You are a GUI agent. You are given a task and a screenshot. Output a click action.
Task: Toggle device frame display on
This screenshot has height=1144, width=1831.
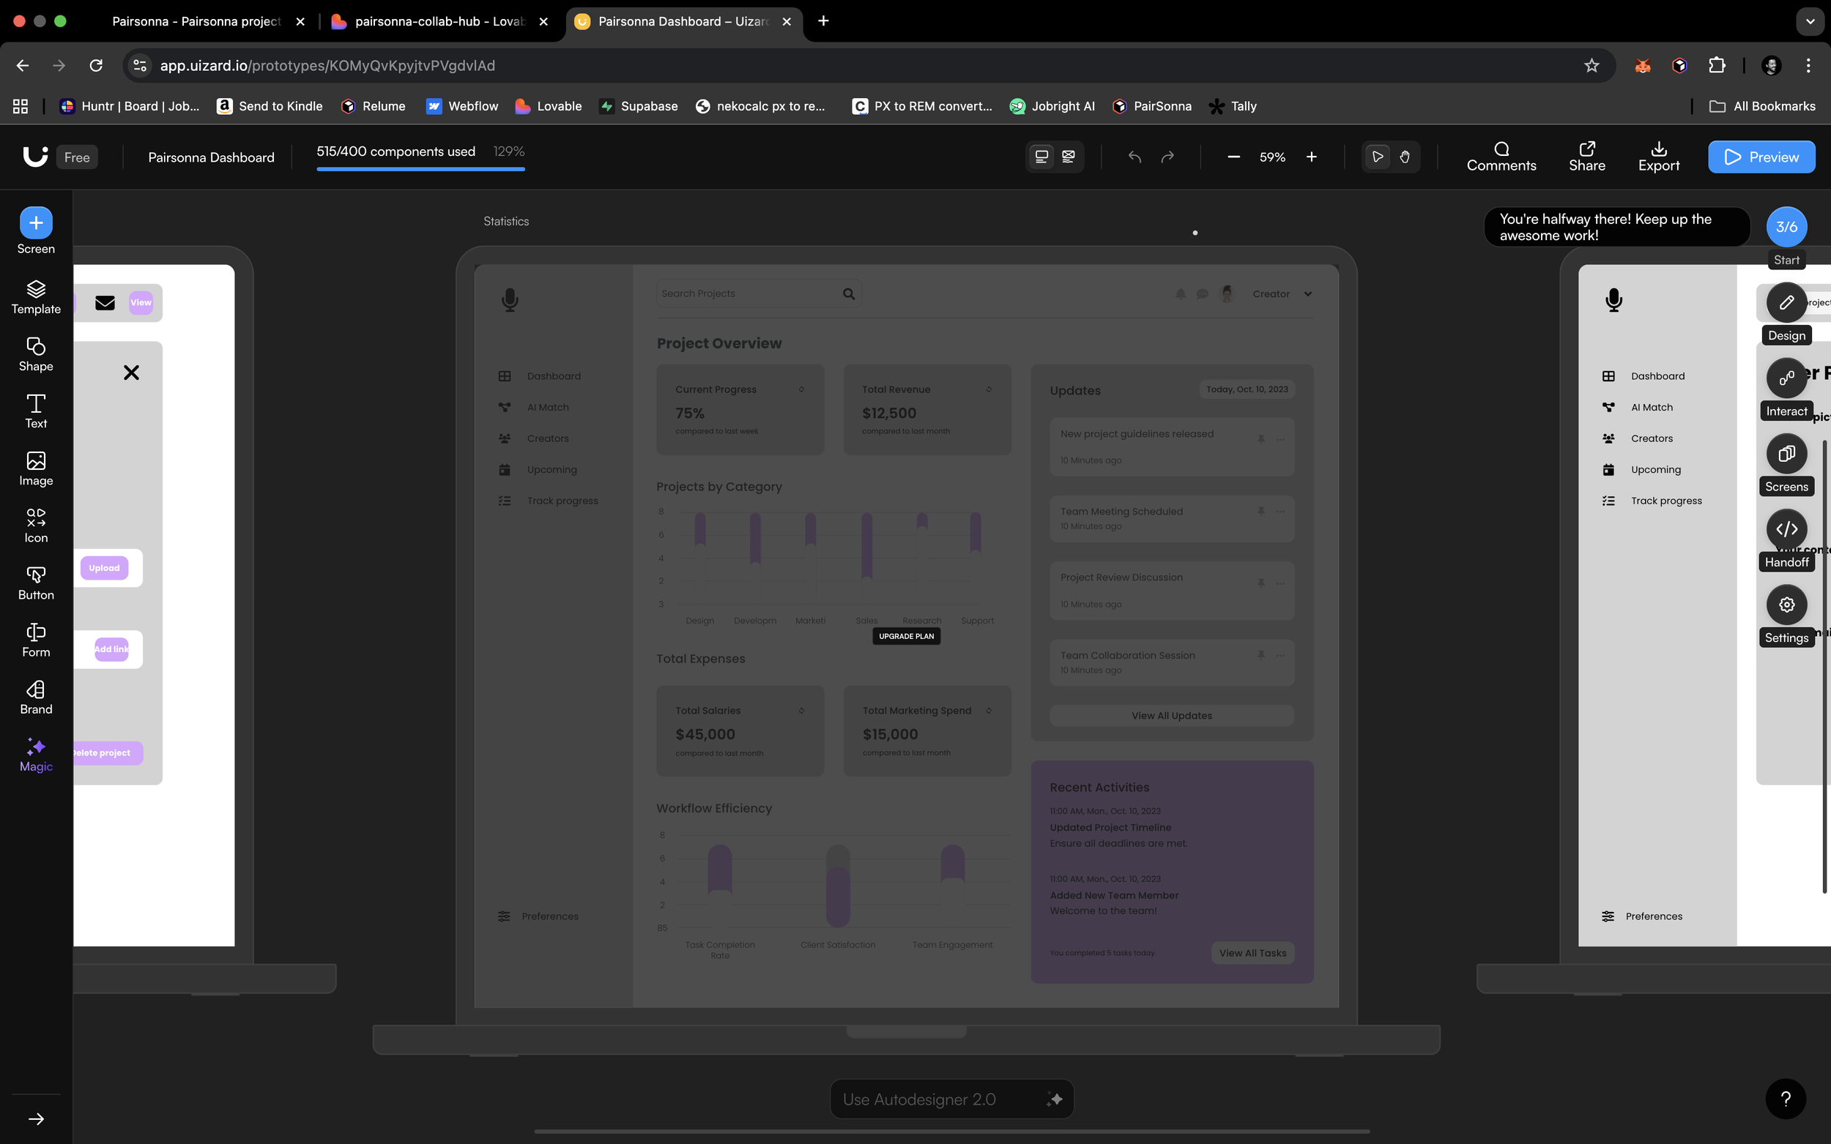(1041, 157)
